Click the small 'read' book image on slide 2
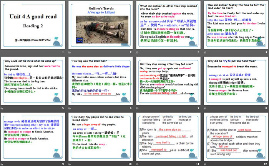The height and width of the screenshot is (166, 269). [x=80, y=40]
